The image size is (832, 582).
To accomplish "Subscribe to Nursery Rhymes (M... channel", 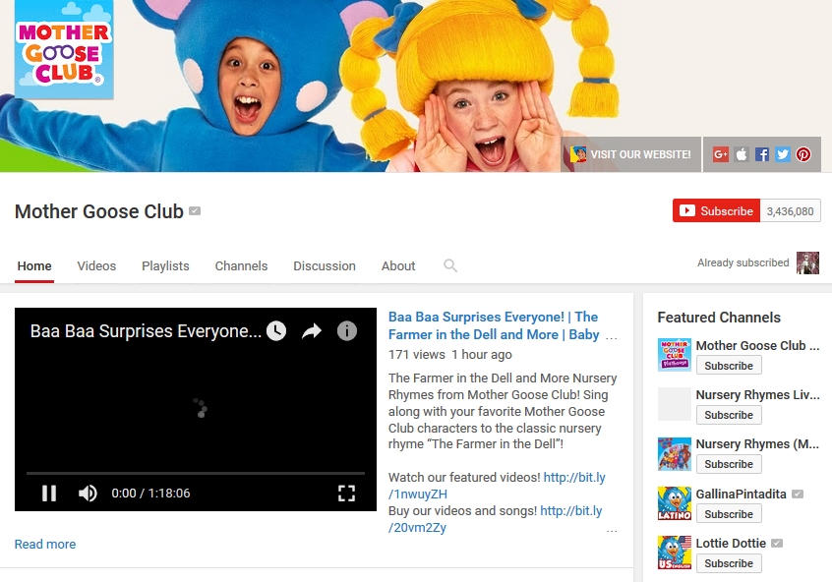I will point(729,464).
